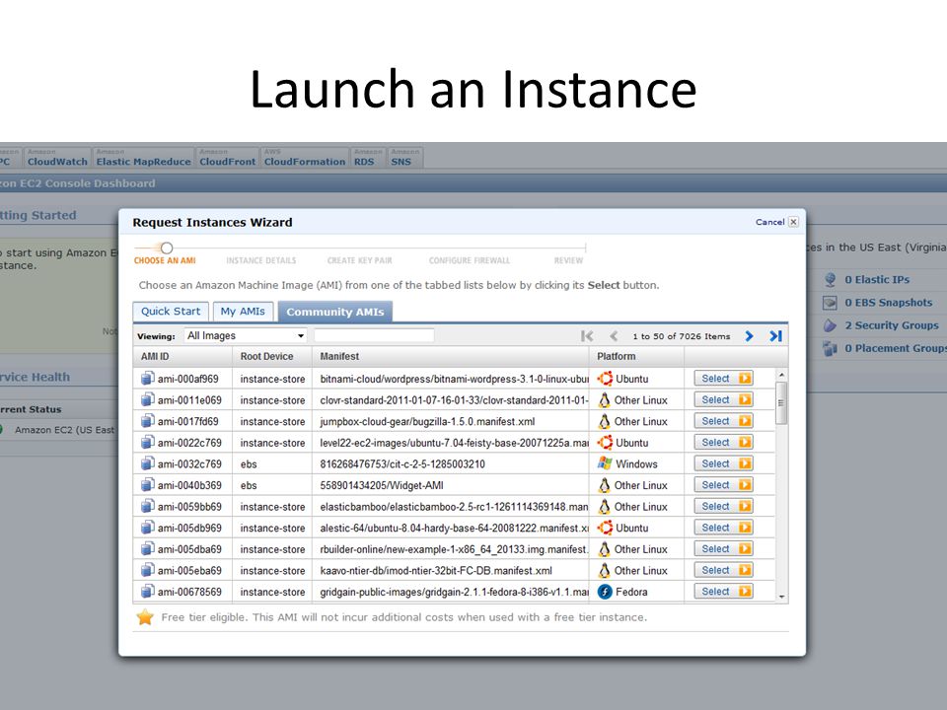Open the 0 Elastic IPs link
The height and width of the screenshot is (710, 947).
(x=877, y=279)
